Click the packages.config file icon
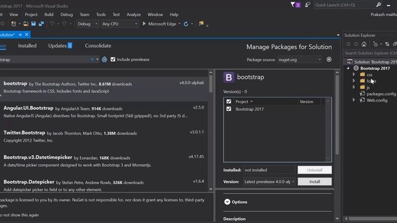 pyautogui.click(x=362, y=94)
